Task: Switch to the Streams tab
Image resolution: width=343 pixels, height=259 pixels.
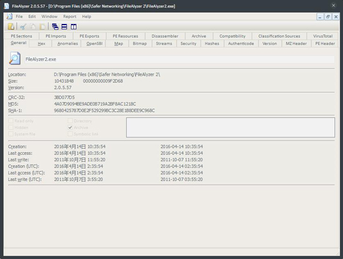Action: [164, 43]
